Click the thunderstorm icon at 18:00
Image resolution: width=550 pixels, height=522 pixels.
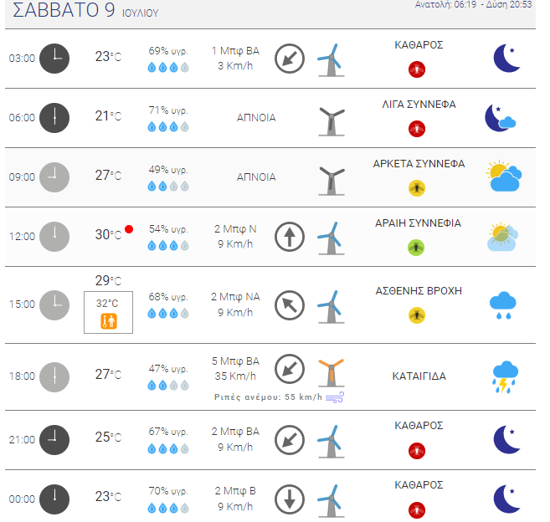tap(505, 376)
